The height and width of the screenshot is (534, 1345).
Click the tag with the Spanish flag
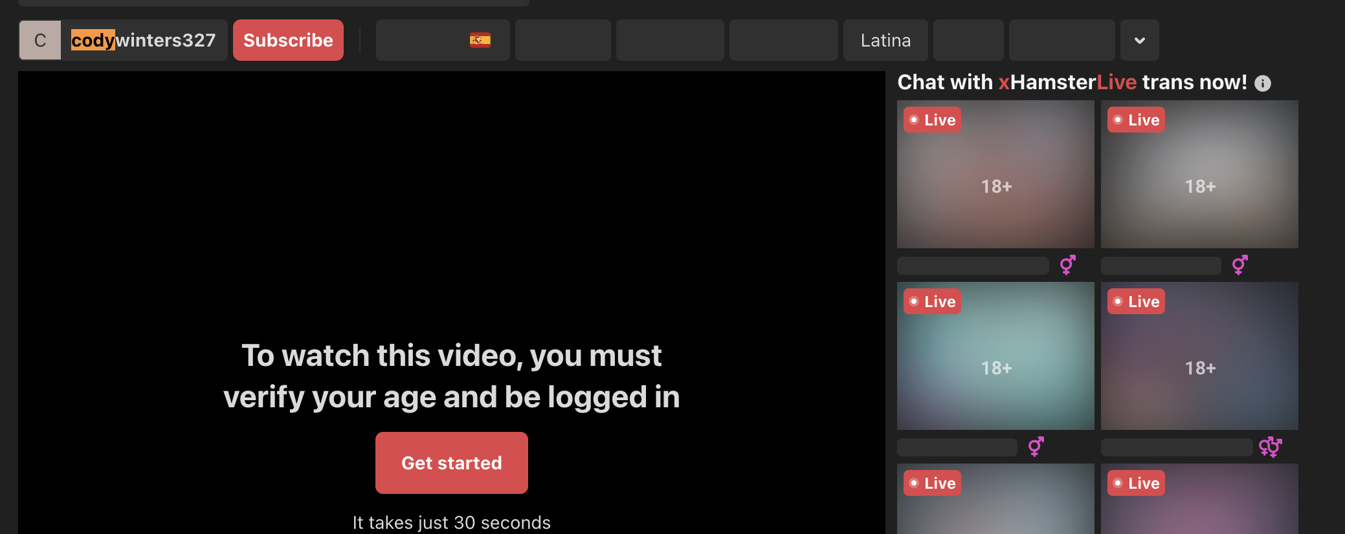tap(443, 40)
